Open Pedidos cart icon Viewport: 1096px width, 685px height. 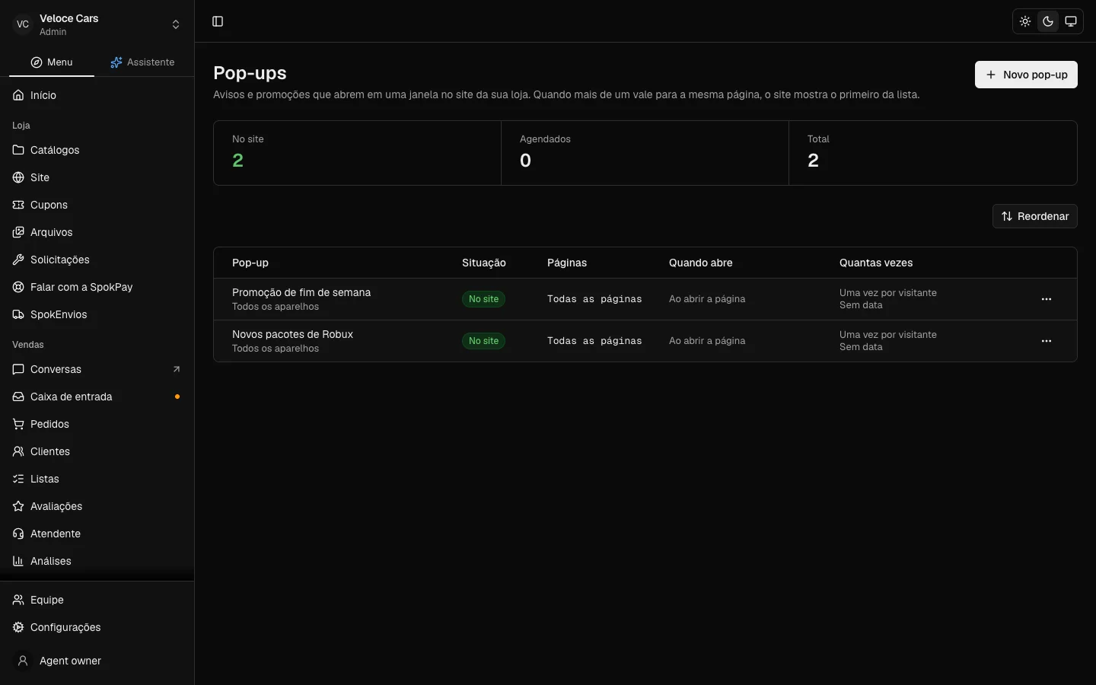[x=18, y=424]
